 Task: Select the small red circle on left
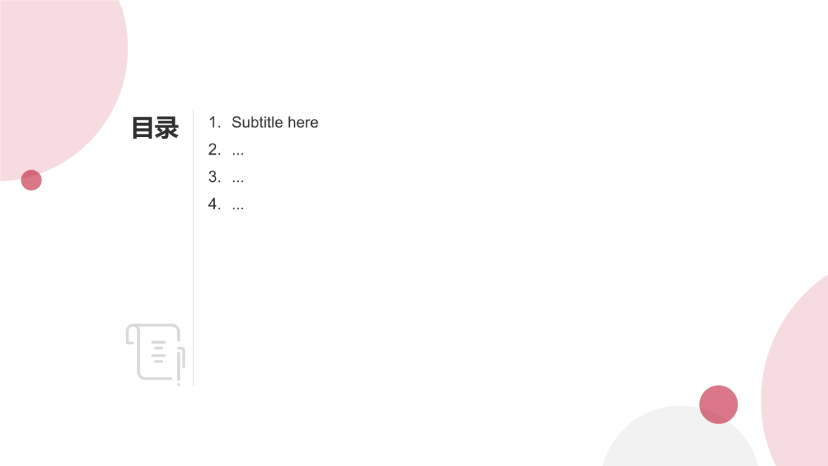[x=31, y=180]
